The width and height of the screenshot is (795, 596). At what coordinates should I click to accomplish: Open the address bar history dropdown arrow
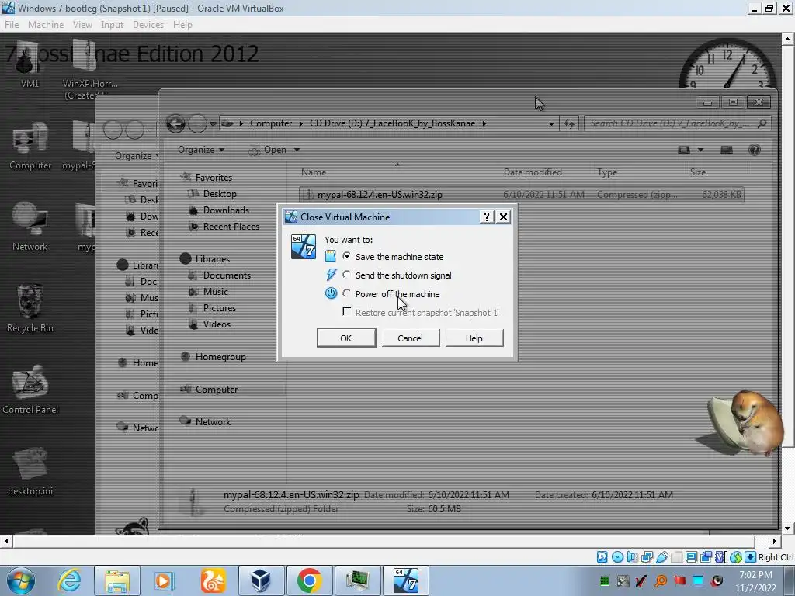pyautogui.click(x=551, y=123)
